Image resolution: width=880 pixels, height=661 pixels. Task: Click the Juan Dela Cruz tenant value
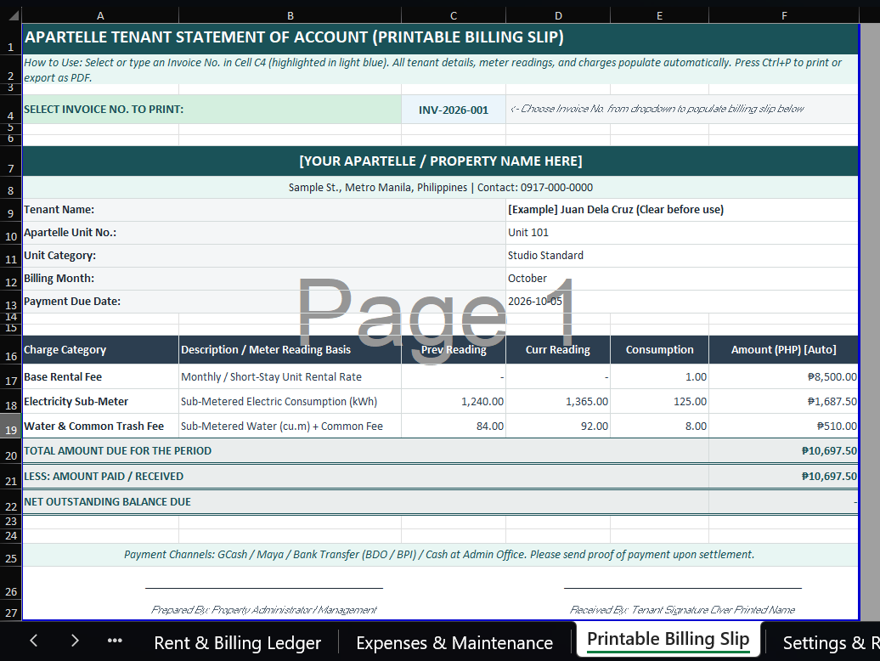tap(616, 209)
